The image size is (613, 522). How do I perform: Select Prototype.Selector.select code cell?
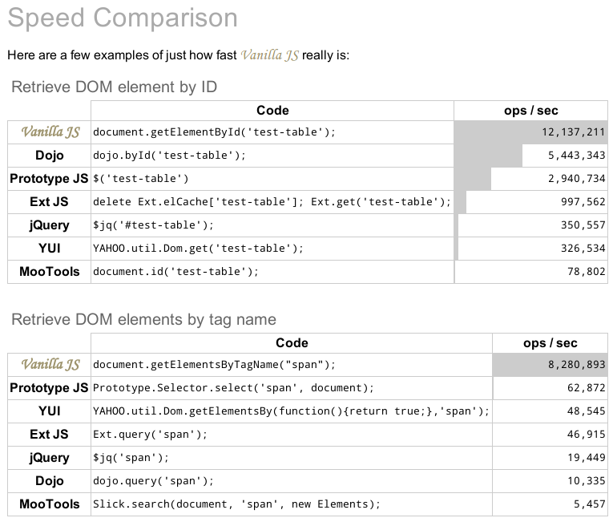point(291,388)
